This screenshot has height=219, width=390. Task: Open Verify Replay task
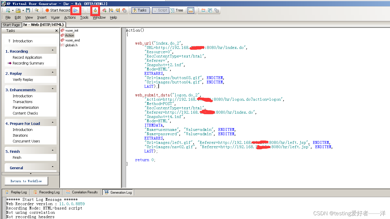coord(23,80)
